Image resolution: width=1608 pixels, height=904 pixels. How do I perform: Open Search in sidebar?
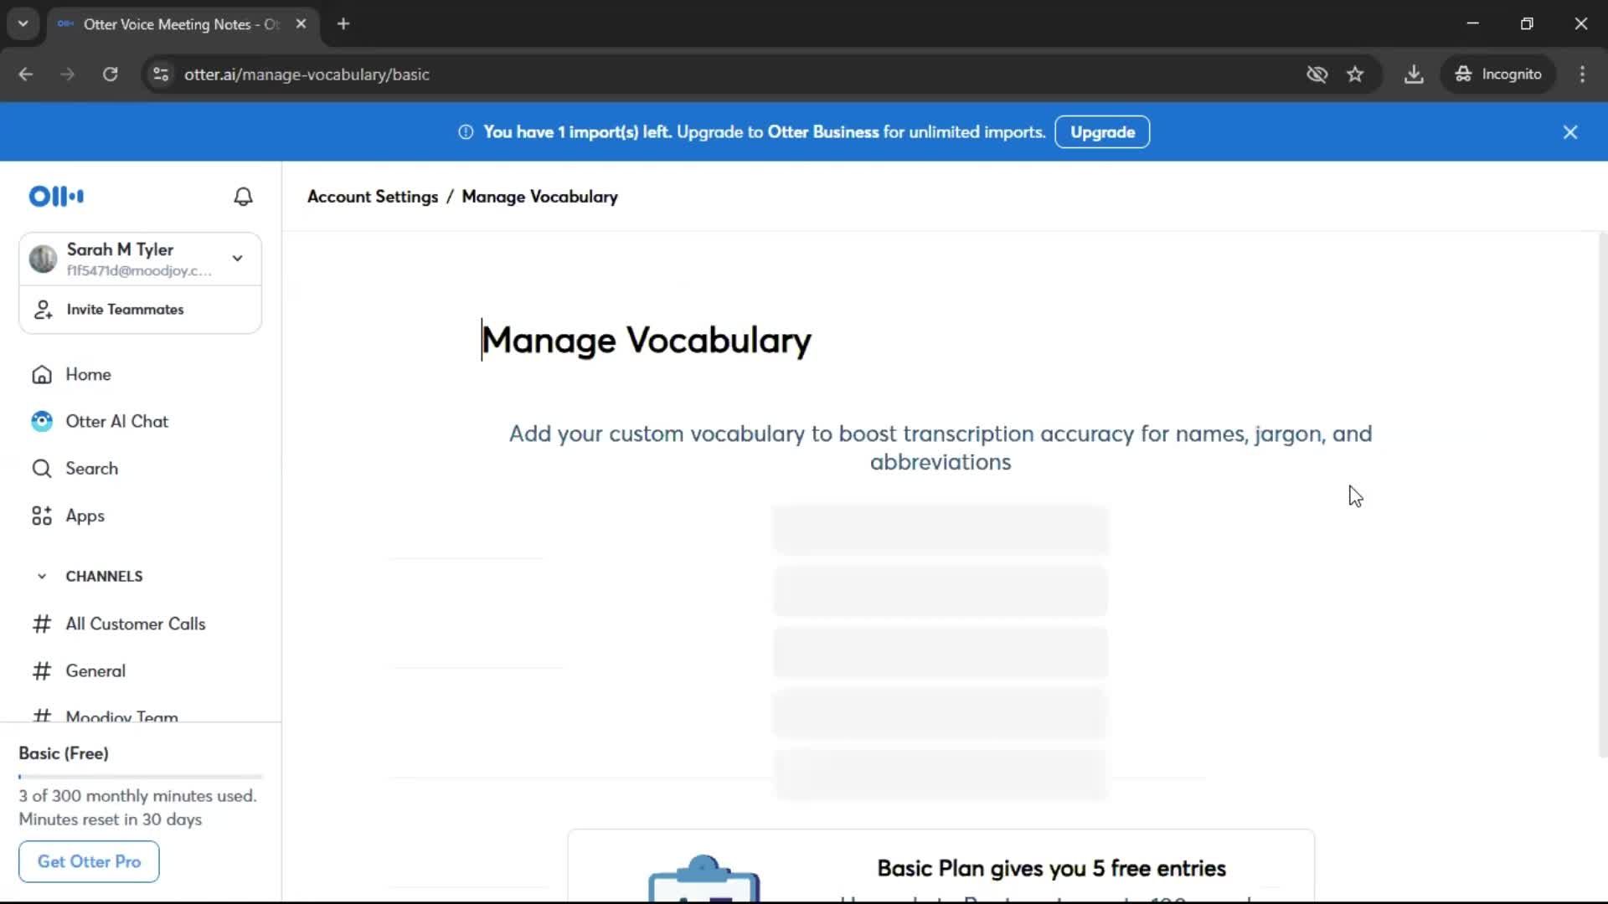(92, 469)
